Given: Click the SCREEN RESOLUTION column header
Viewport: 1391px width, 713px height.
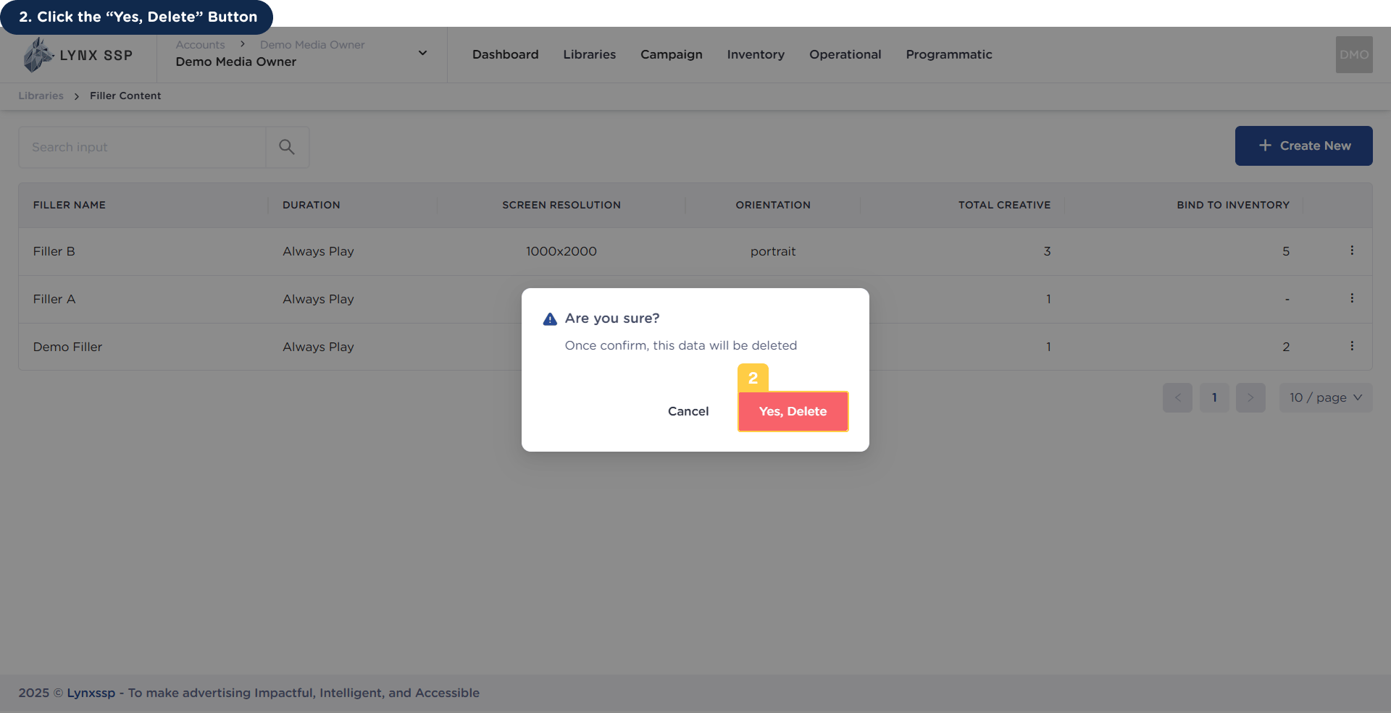Looking at the screenshot, I should tap(561, 205).
